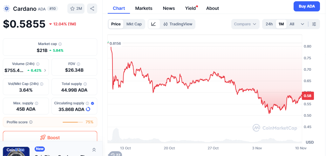Click the Total supply info icon
326x156 pixels.
click(x=85, y=84)
